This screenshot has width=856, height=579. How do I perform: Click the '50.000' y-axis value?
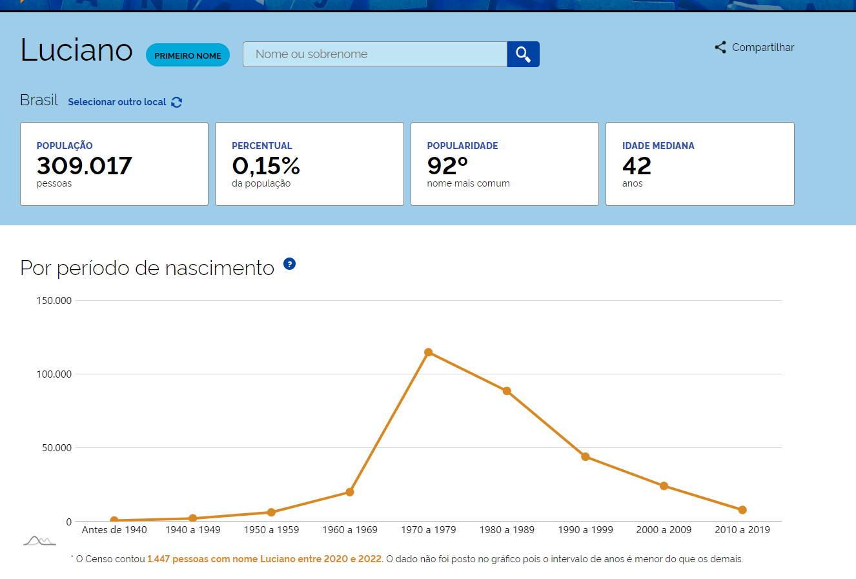coord(57,448)
